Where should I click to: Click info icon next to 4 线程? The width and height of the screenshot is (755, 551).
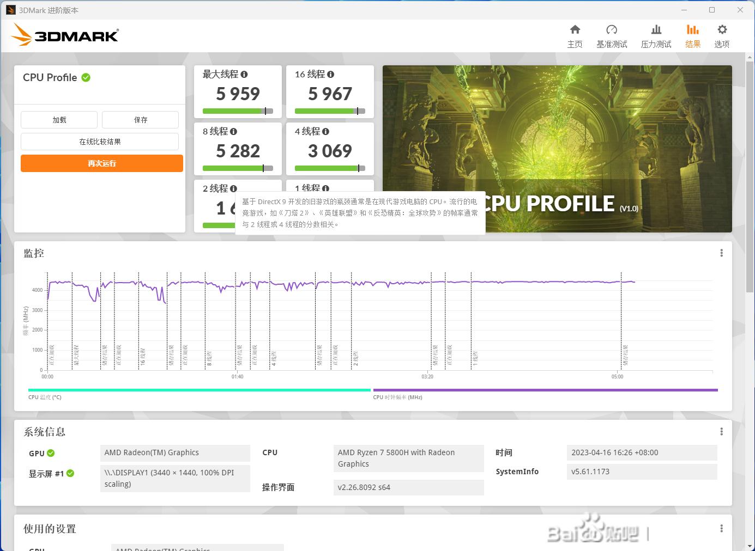coord(325,131)
